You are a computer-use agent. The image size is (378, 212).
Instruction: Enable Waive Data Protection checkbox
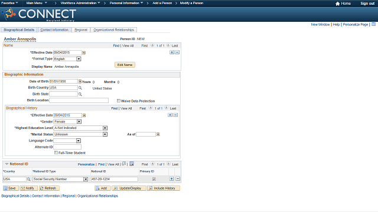pos(119,101)
